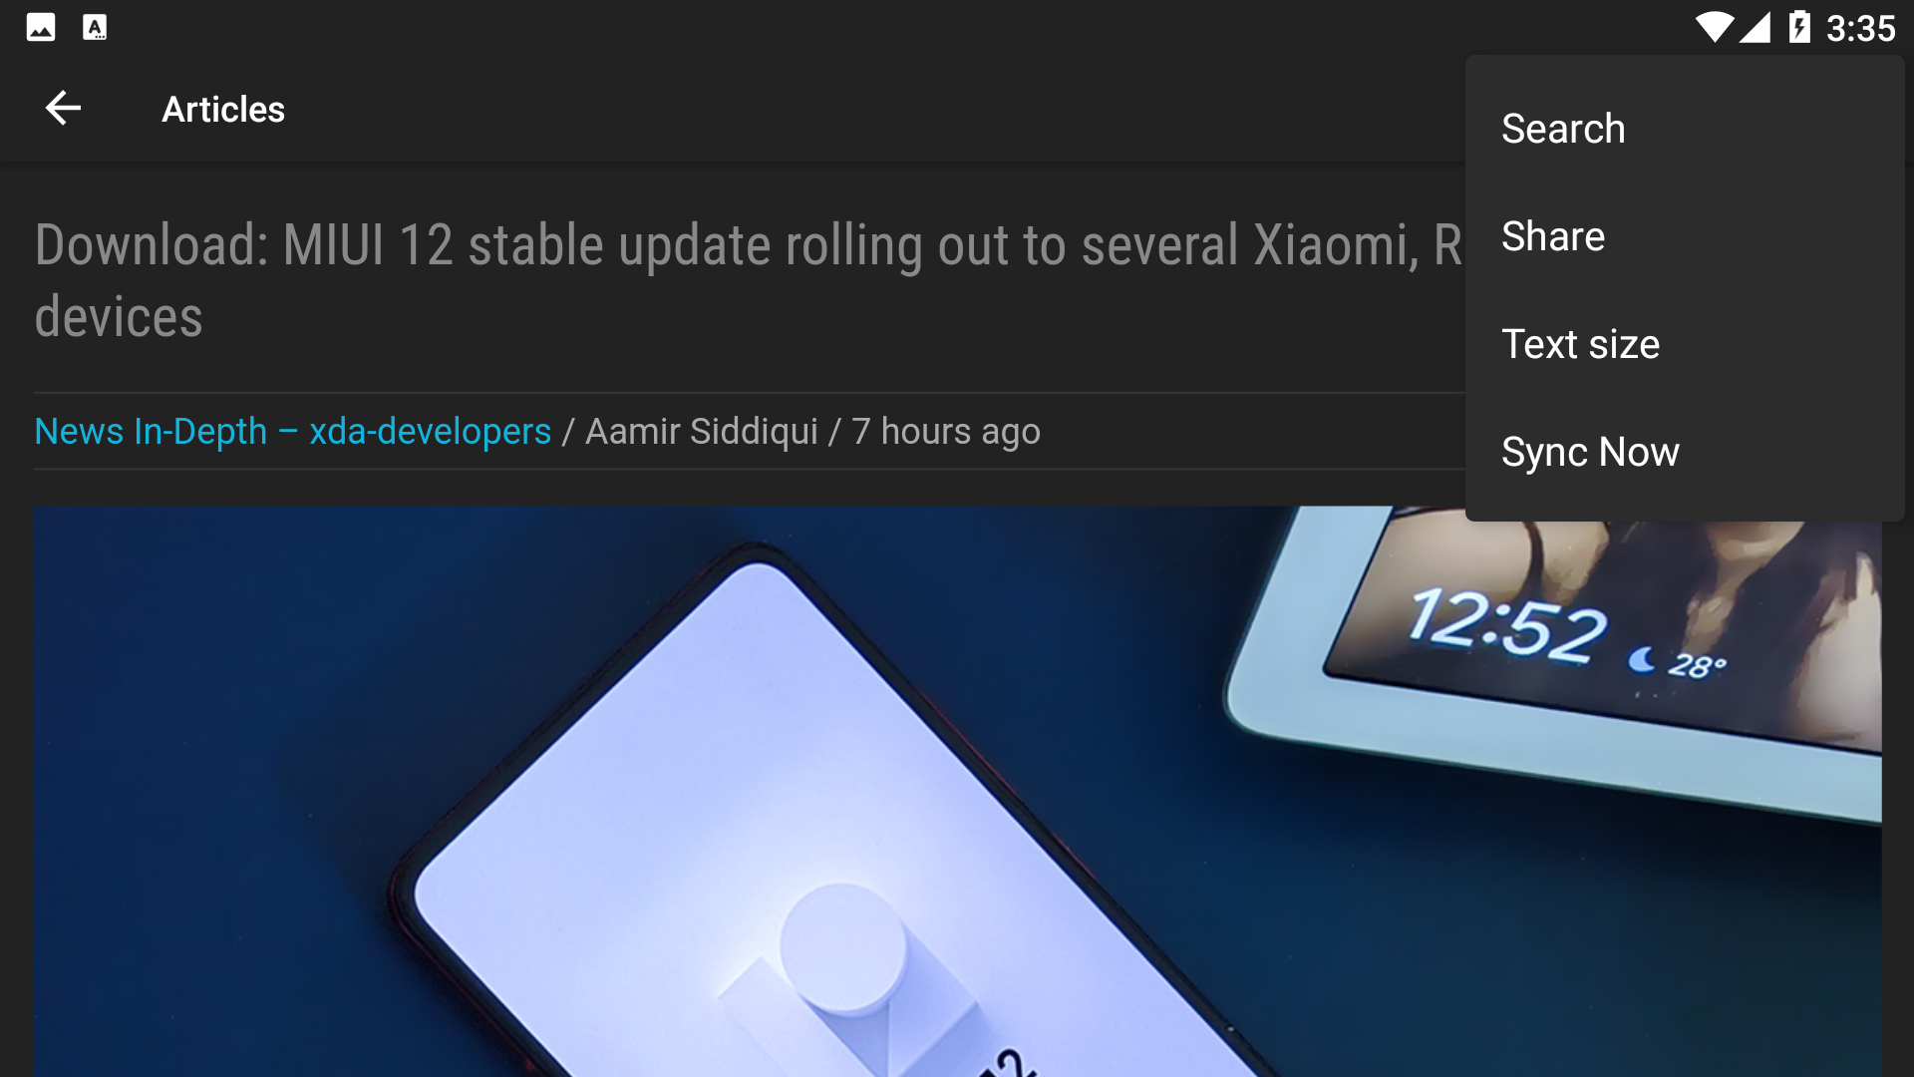Tap the MIUI 12 article headline
Screen dimensions: 1914x1077
click(x=748, y=281)
